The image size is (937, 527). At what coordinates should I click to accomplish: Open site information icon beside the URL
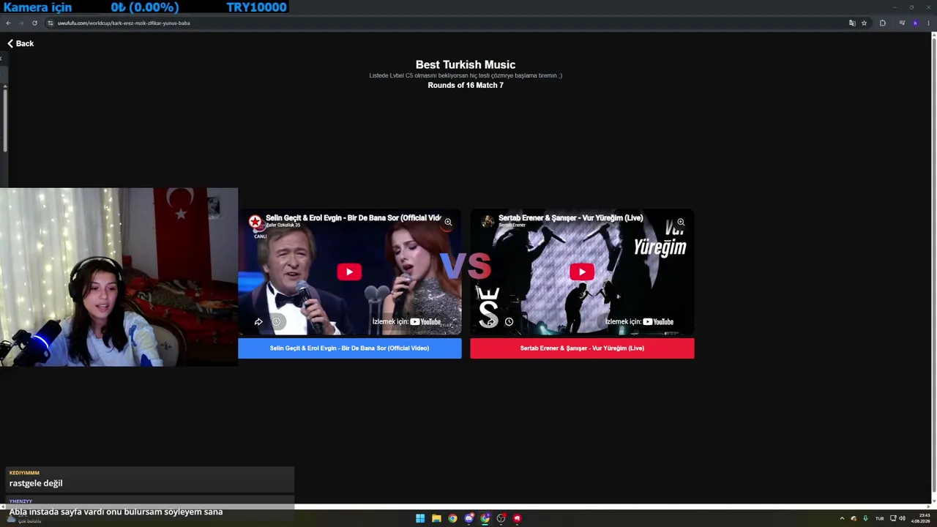coord(50,23)
